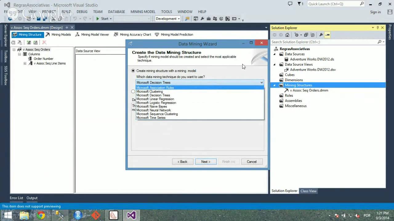Click the feedback speech bubble icon
The image size is (394, 221).
pyautogui.click(x=290, y=4)
